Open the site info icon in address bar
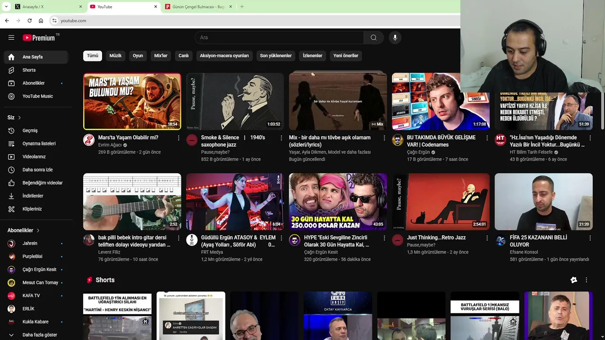The image size is (605, 340). (x=54, y=20)
